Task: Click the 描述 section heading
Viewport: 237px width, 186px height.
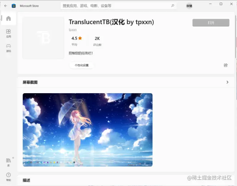Action: pyautogui.click(x=27, y=180)
